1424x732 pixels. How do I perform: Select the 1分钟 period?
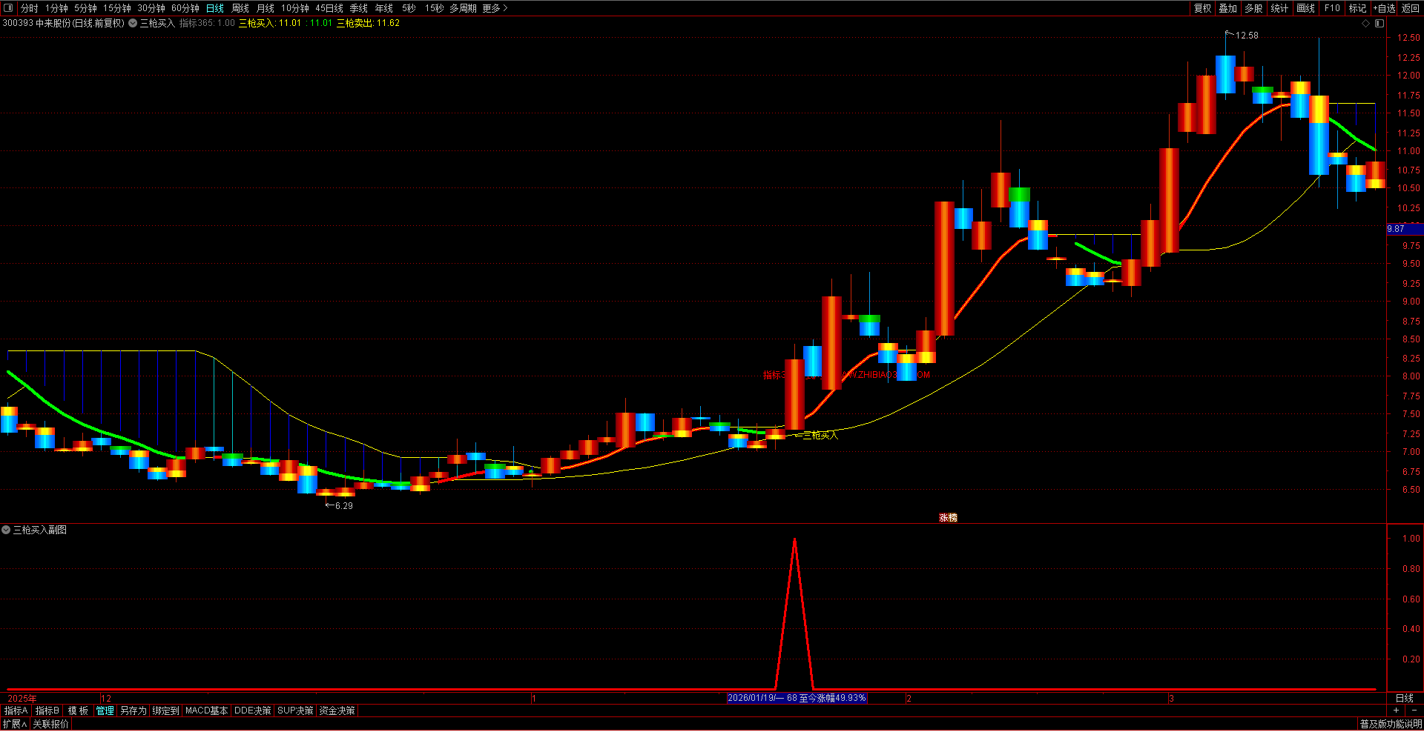[x=56, y=8]
